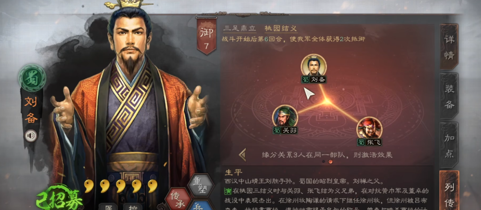Select the first page indicator dot
Image resolution: width=481 pixels, height=210 pixels.
[x=323, y=161]
